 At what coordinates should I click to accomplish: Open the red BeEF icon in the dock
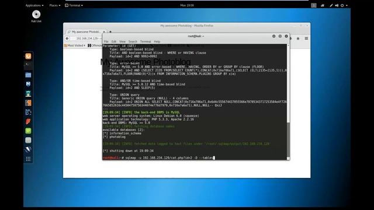(28, 121)
